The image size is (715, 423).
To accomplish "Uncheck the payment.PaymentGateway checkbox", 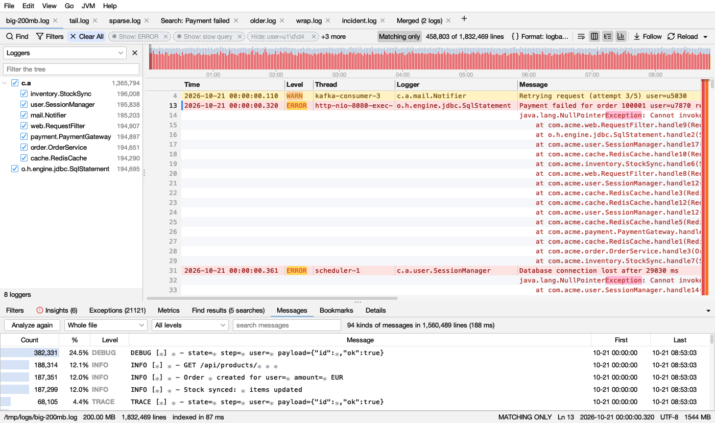I will click(24, 136).
